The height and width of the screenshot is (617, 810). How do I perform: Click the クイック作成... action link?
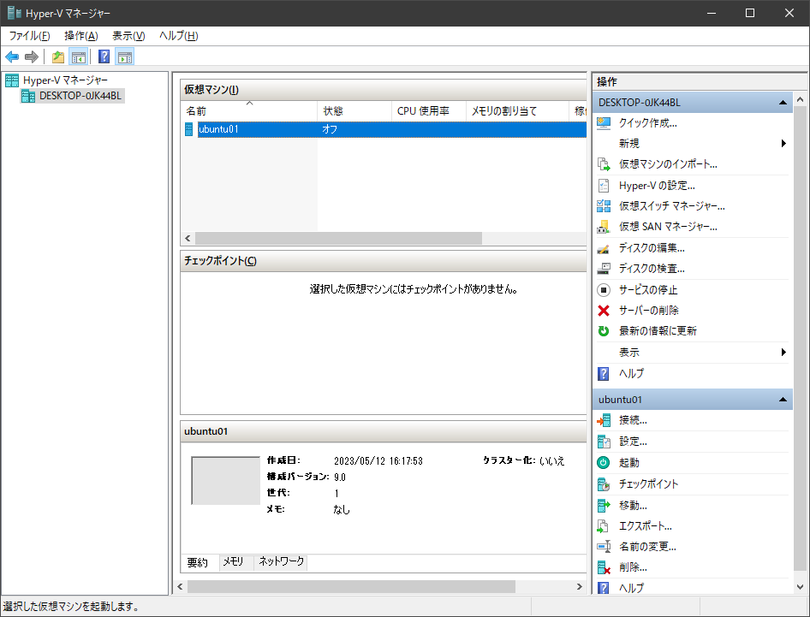coord(648,123)
